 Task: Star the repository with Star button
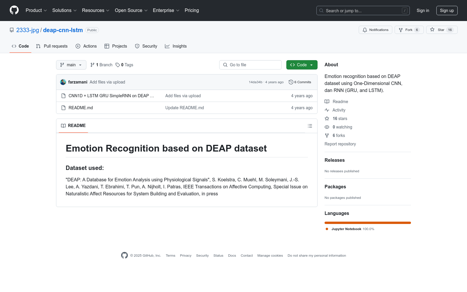click(442, 30)
